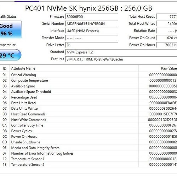
Task: Click the Serial Number label
Action: tap(53, 24)
